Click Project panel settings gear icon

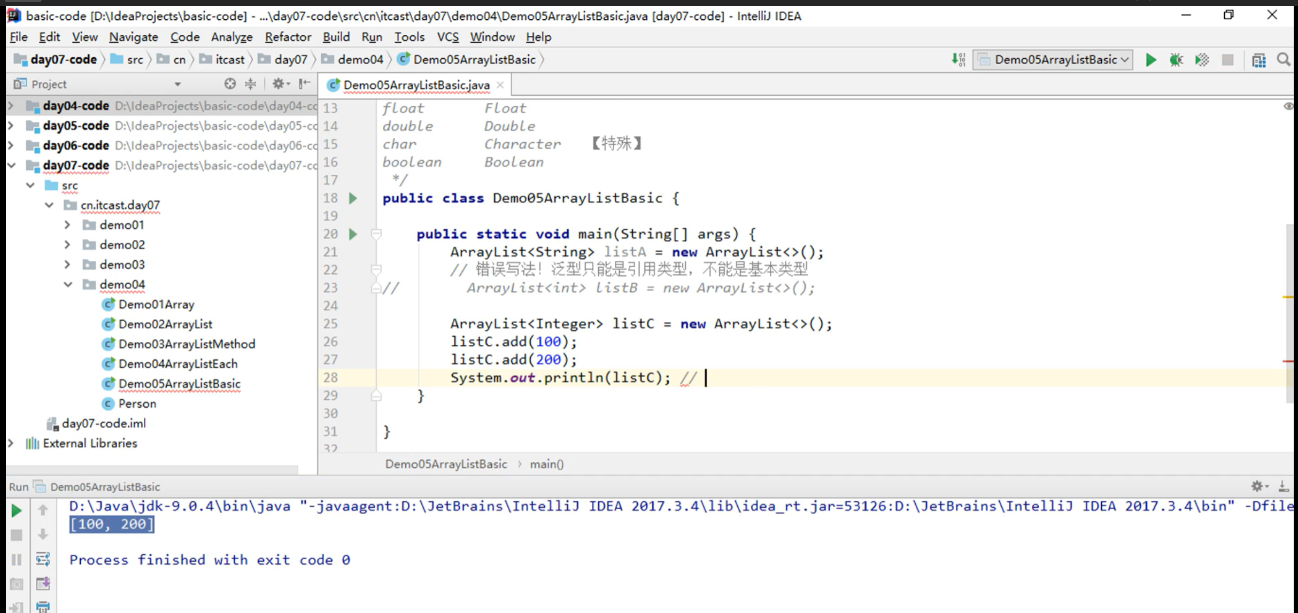[279, 84]
